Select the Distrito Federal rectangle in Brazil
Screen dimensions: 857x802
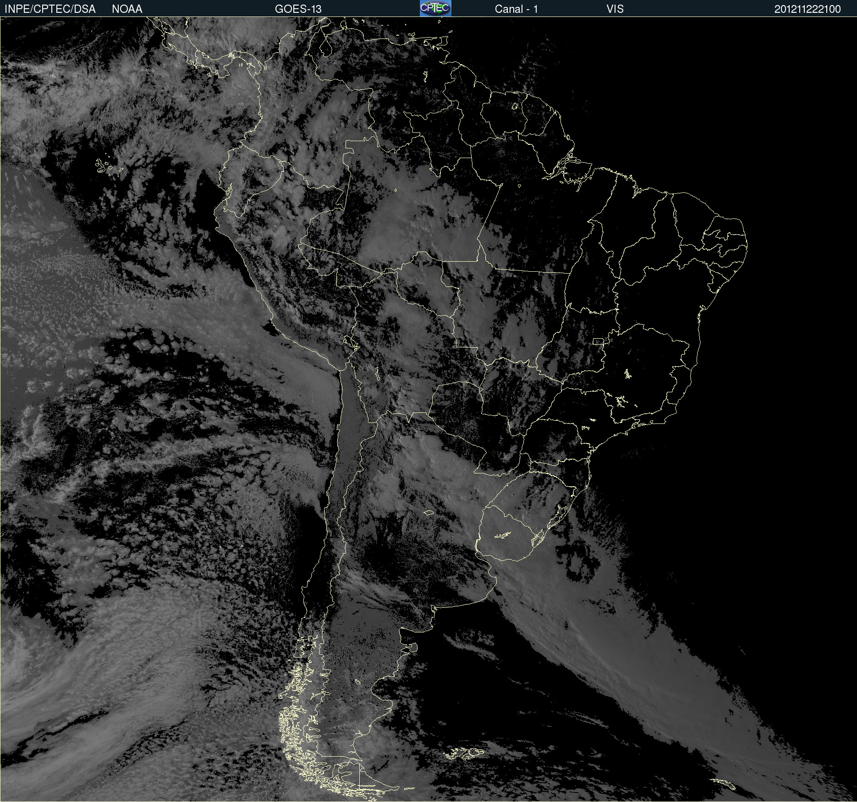[599, 341]
